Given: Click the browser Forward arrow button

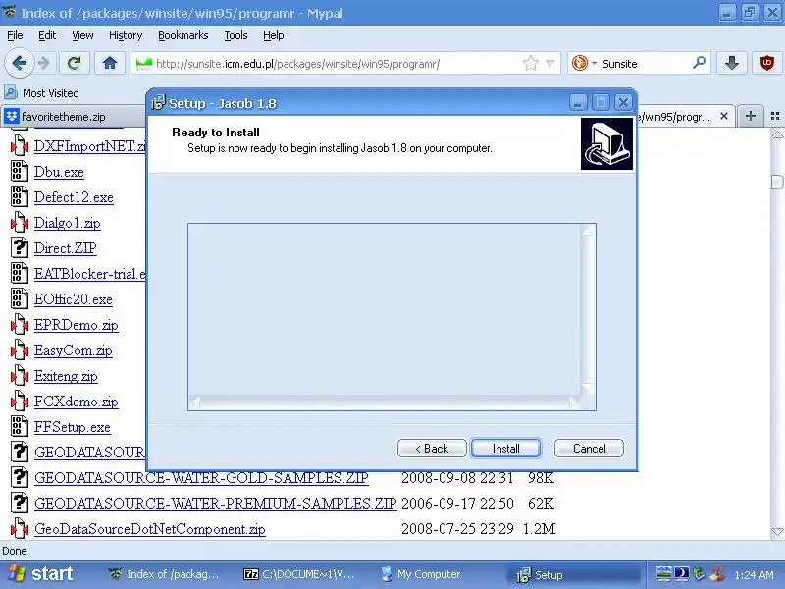Looking at the screenshot, I should [44, 63].
